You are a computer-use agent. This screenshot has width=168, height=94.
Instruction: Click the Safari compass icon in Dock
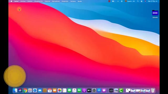point(35,91)
